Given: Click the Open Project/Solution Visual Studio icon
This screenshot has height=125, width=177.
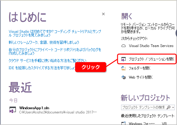Looking at the screenshot, I should coord(123,59).
